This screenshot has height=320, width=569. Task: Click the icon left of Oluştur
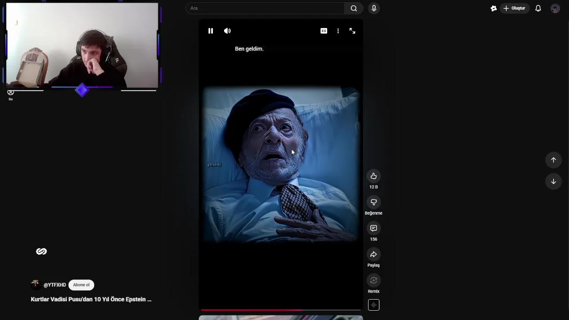click(493, 8)
